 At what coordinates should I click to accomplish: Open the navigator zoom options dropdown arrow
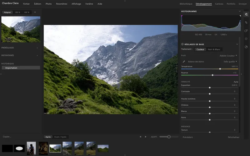(35, 12)
